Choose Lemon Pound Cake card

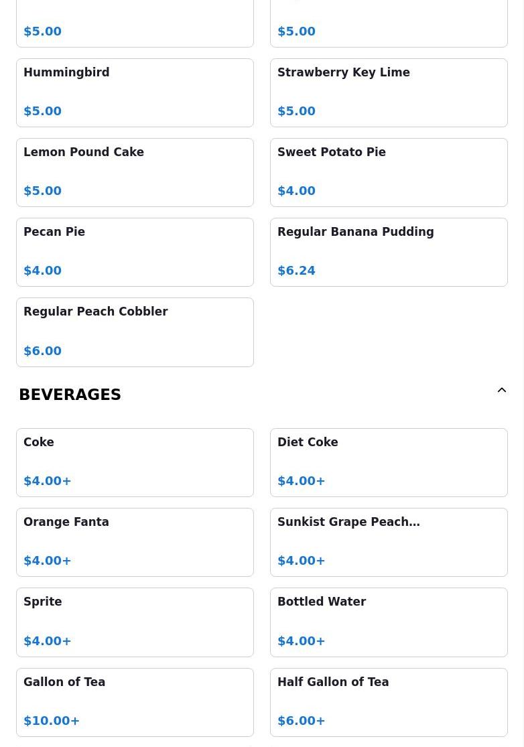(135, 172)
